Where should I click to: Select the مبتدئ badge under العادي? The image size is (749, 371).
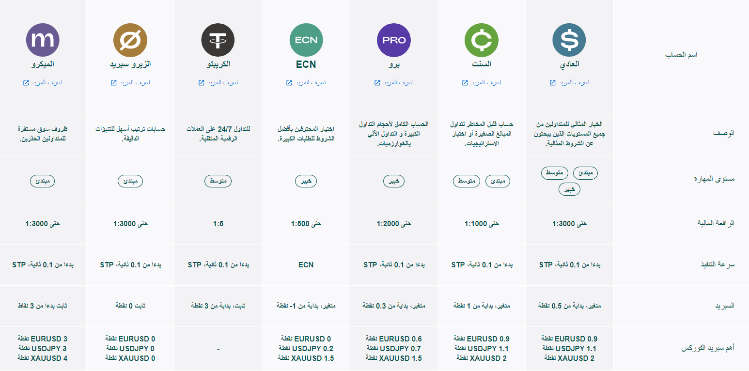(585, 173)
